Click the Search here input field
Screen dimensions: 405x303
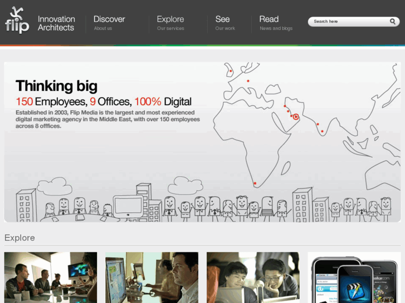pos(354,22)
